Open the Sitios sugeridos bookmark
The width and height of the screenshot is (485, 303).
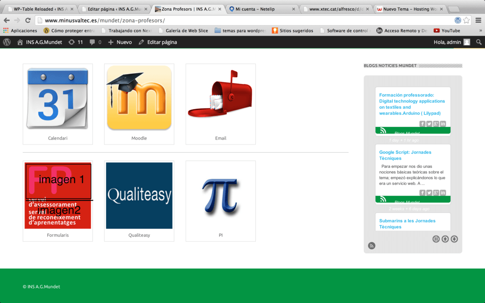pyautogui.click(x=293, y=30)
